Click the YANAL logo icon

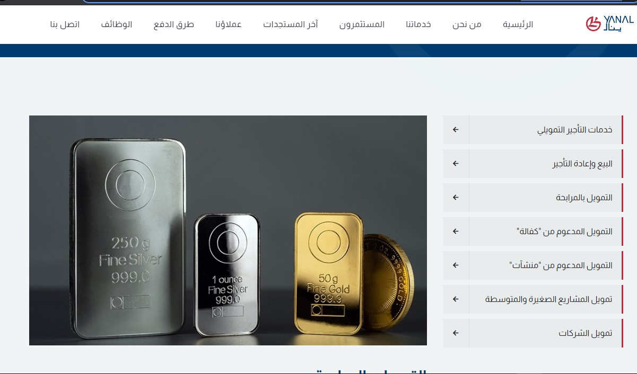coord(609,24)
